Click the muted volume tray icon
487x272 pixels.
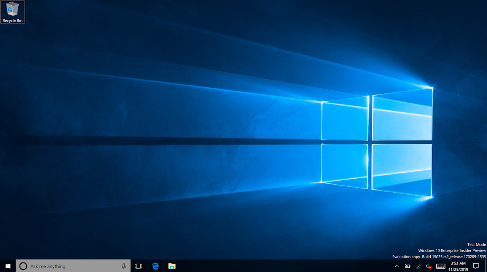pyautogui.click(x=429, y=266)
